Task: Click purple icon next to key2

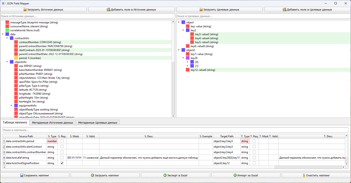Action: pos(188,30)
